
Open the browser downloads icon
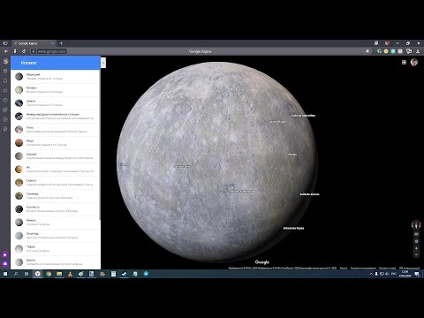click(418, 51)
